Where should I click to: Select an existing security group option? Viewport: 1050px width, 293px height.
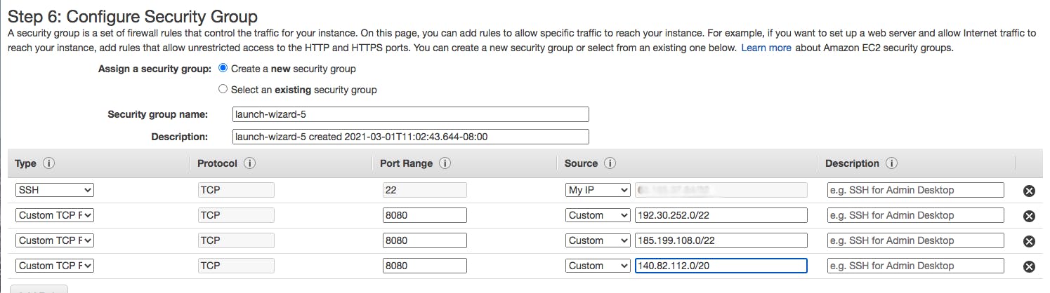pyautogui.click(x=223, y=90)
